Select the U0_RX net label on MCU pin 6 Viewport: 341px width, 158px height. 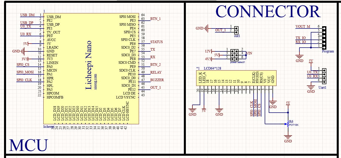coord(26,34)
